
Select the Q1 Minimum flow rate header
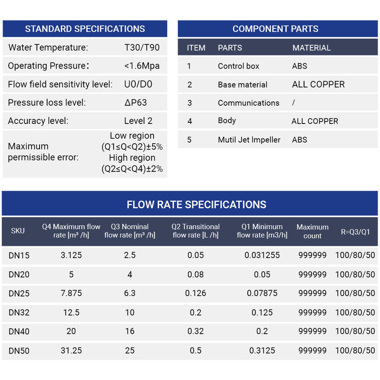pos(262,231)
